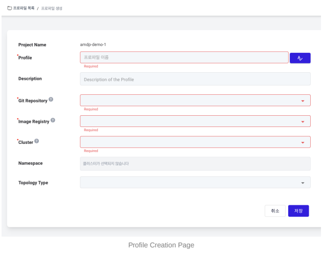The height and width of the screenshot is (253, 322).
Task: Click the amdp-demo-1 project name text
Action: (x=93, y=45)
